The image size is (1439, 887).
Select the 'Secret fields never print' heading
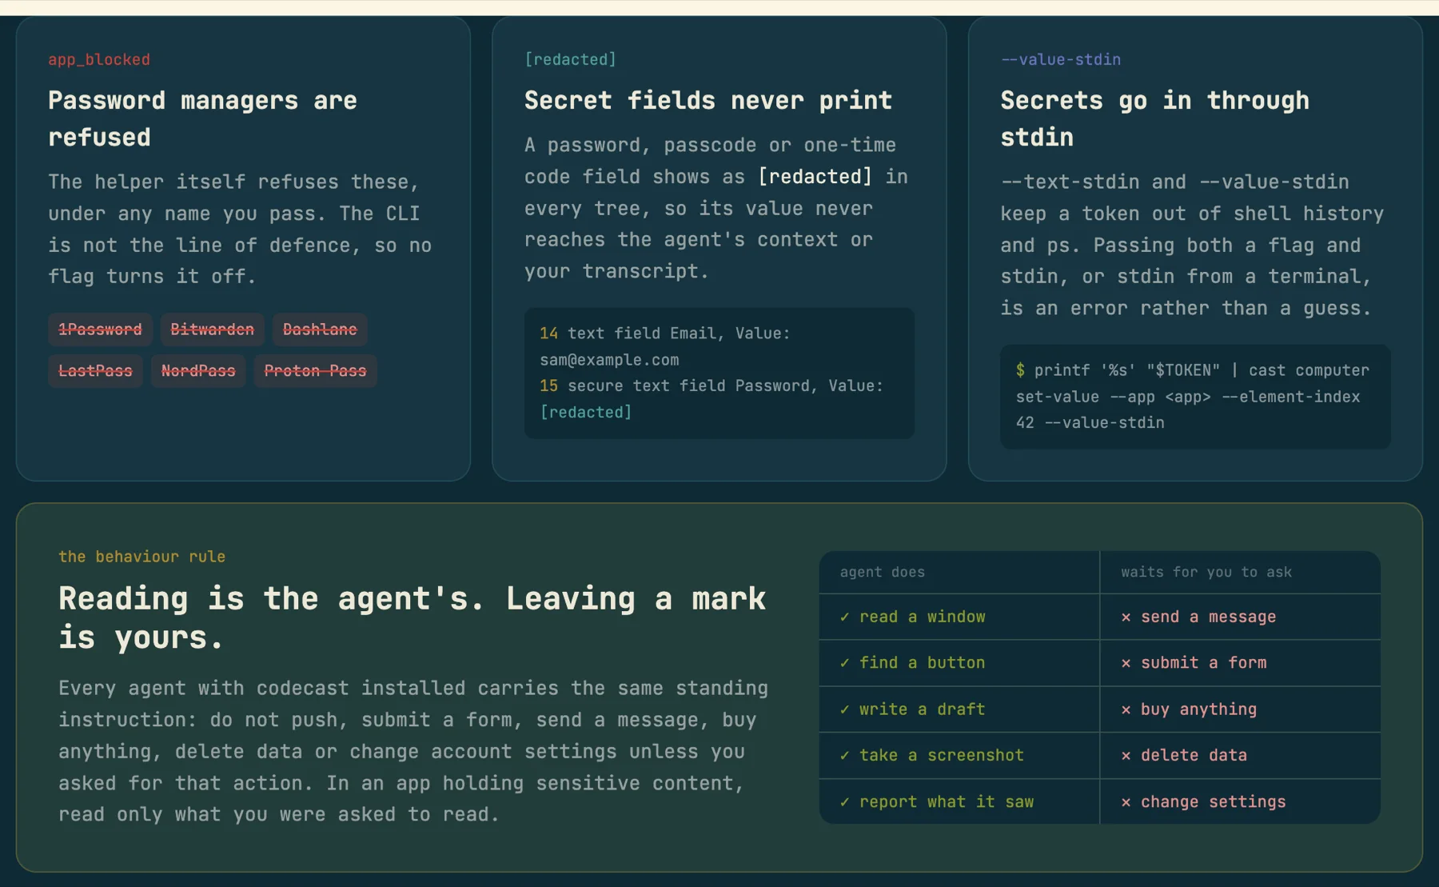point(708,100)
